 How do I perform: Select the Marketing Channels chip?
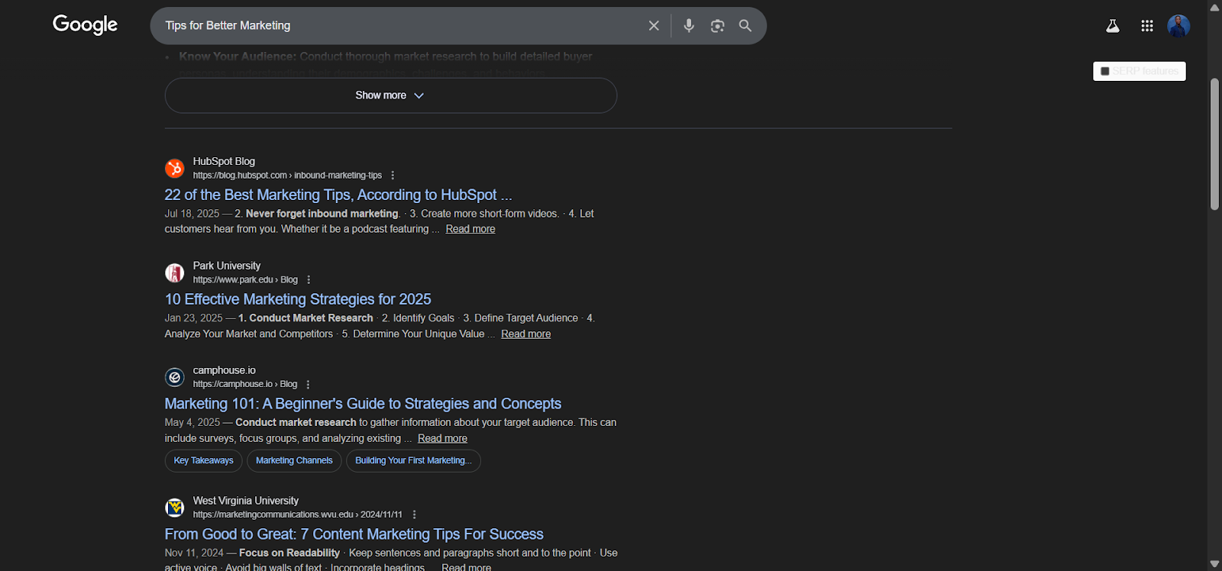point(294,461)
